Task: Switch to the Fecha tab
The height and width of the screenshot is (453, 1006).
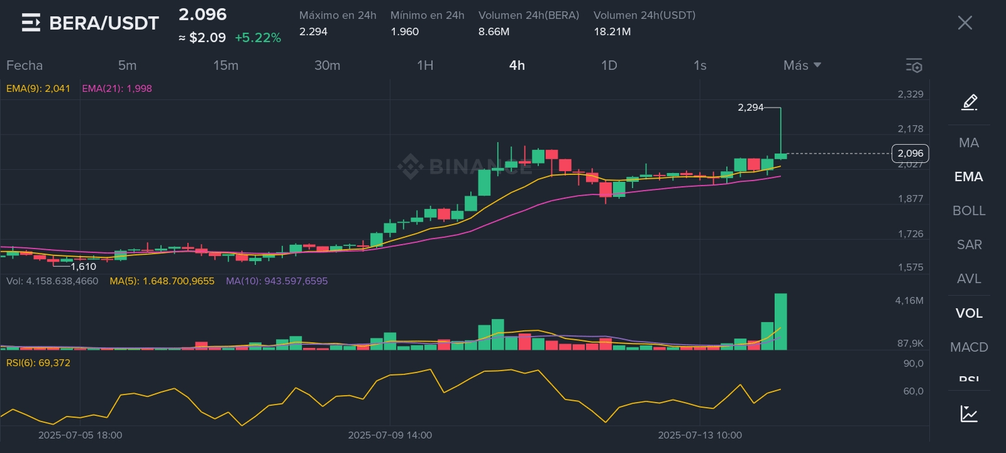Action: (x=25, y=65)
